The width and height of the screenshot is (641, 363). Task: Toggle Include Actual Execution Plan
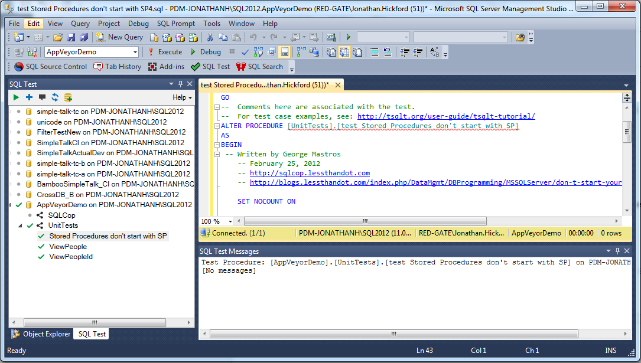click(301, 52)
